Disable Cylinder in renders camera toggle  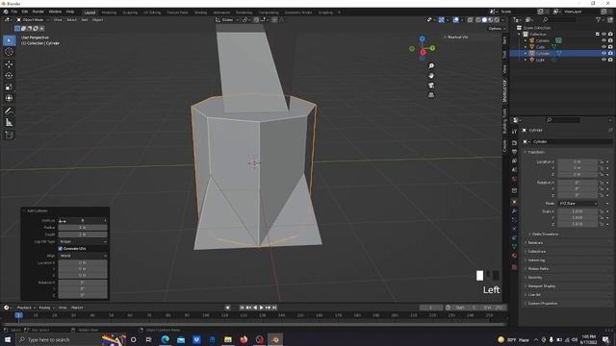[610, 53]
